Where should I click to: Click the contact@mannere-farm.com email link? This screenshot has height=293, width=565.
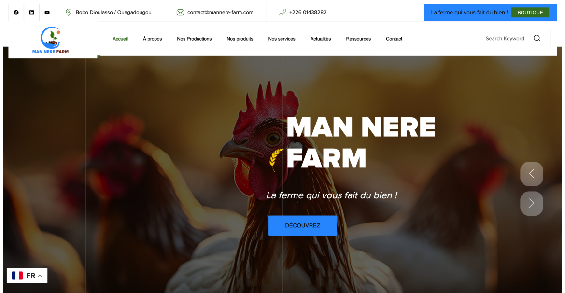(220, 12)
